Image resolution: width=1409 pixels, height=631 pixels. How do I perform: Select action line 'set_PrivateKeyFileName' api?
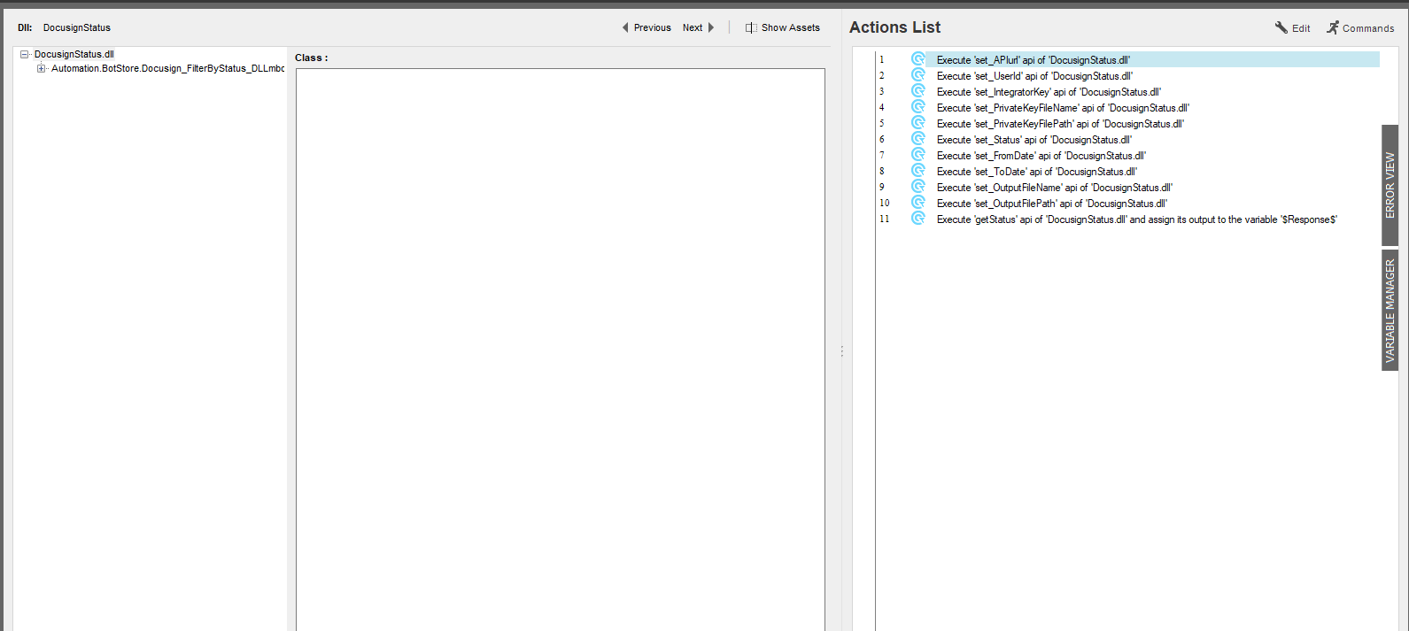pos(1063,108)
